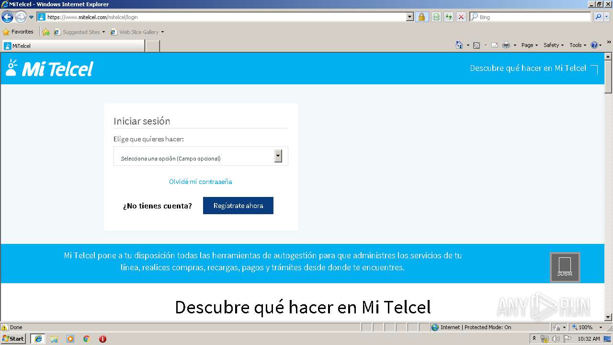Go to the Home page icon

coord(459,45)
